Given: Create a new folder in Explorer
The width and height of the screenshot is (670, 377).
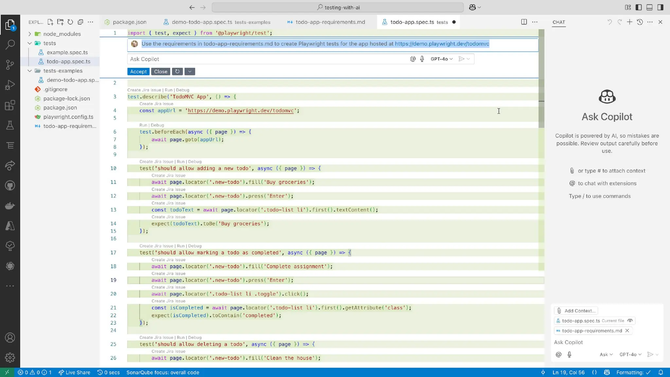Looking at the screenshot, I should tap(60, 22).
